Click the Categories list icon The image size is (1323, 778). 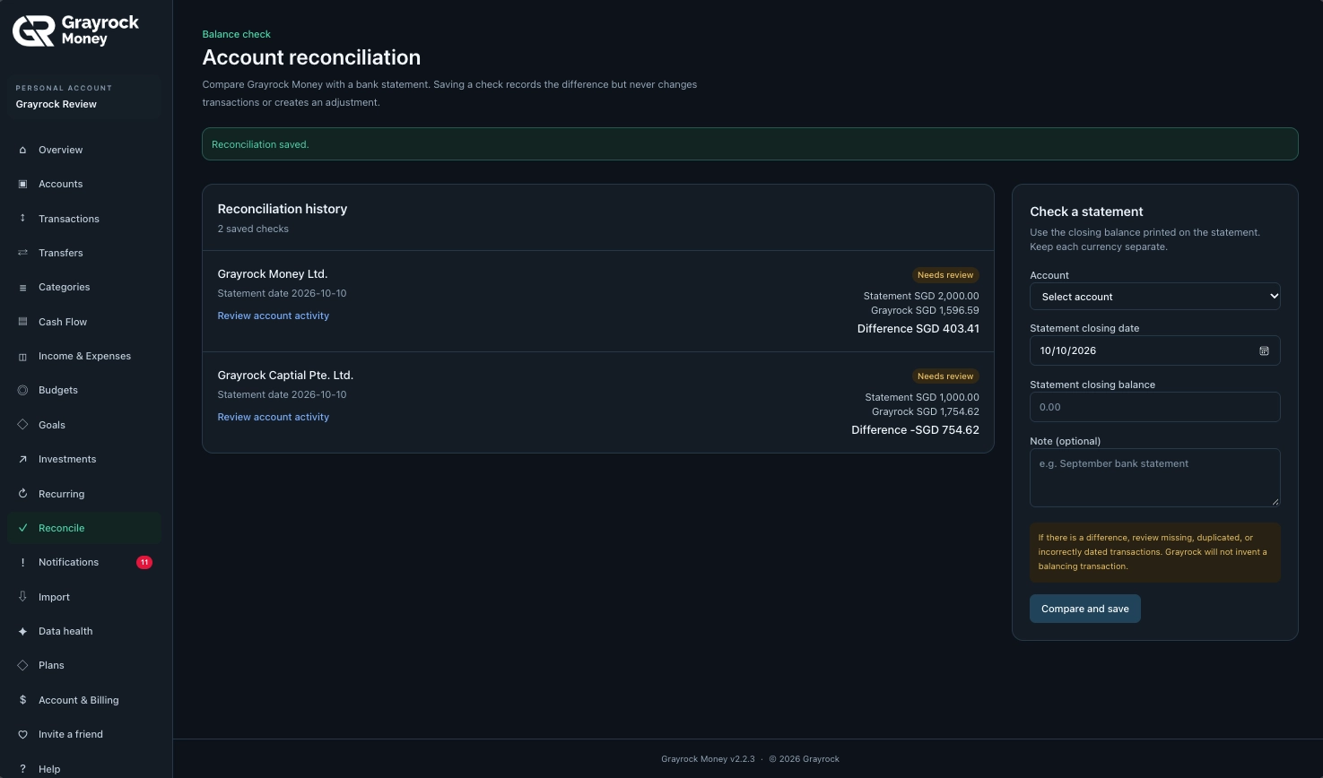pyautogui.click(x=22, y=288)
